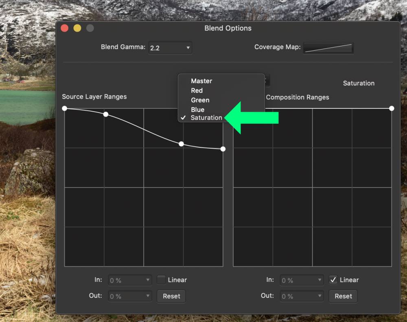Uncheck Linear under Composition Ranges

[x=333, y=280]
